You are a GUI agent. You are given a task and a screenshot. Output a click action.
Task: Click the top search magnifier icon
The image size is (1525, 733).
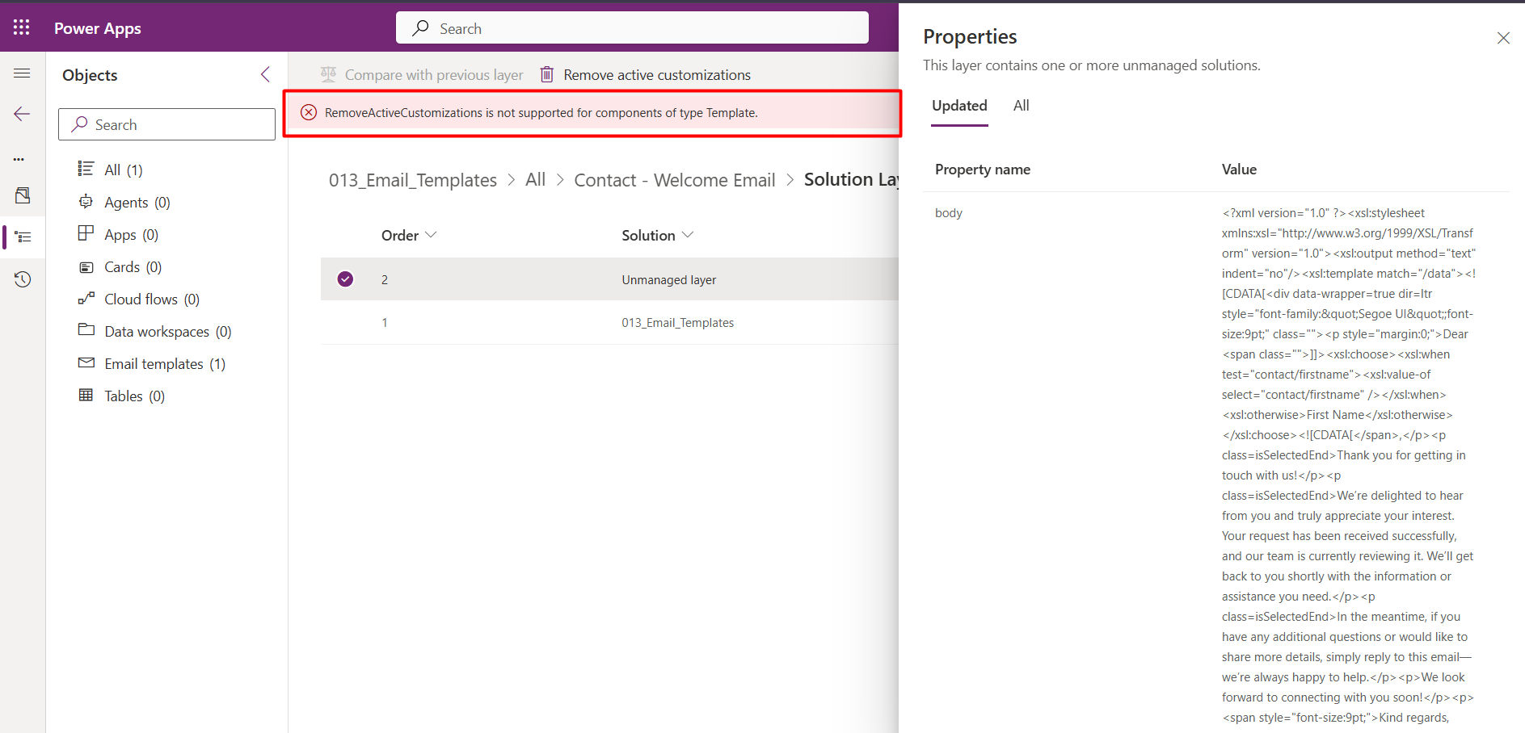tap(420, 27)
